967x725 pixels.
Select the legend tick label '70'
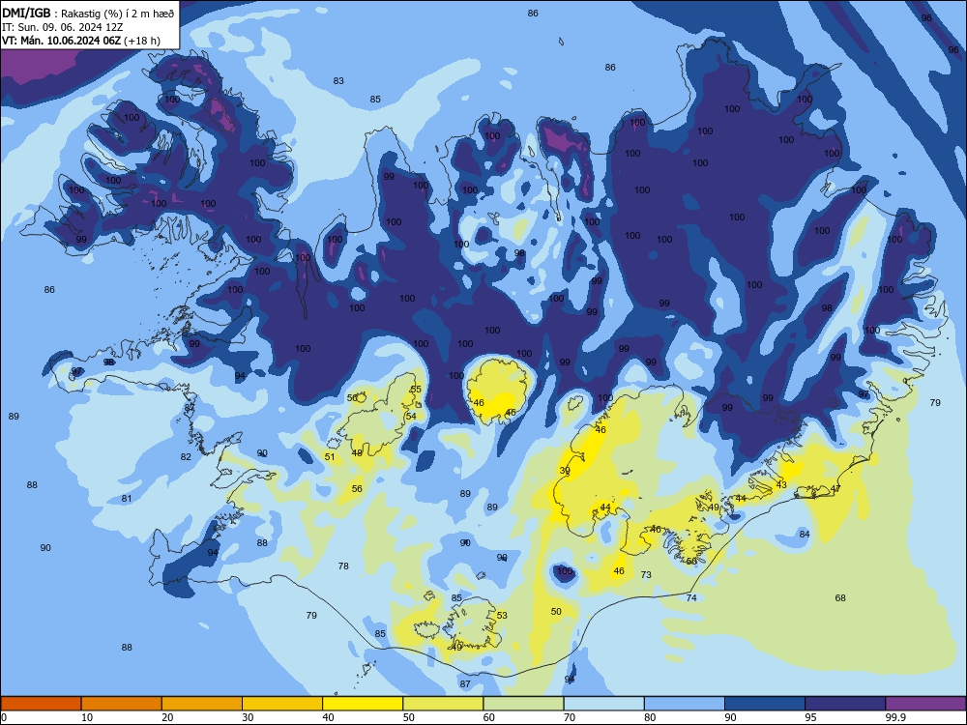570,717
